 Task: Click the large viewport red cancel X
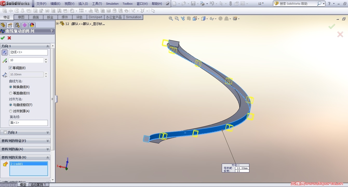click(340, 34)
